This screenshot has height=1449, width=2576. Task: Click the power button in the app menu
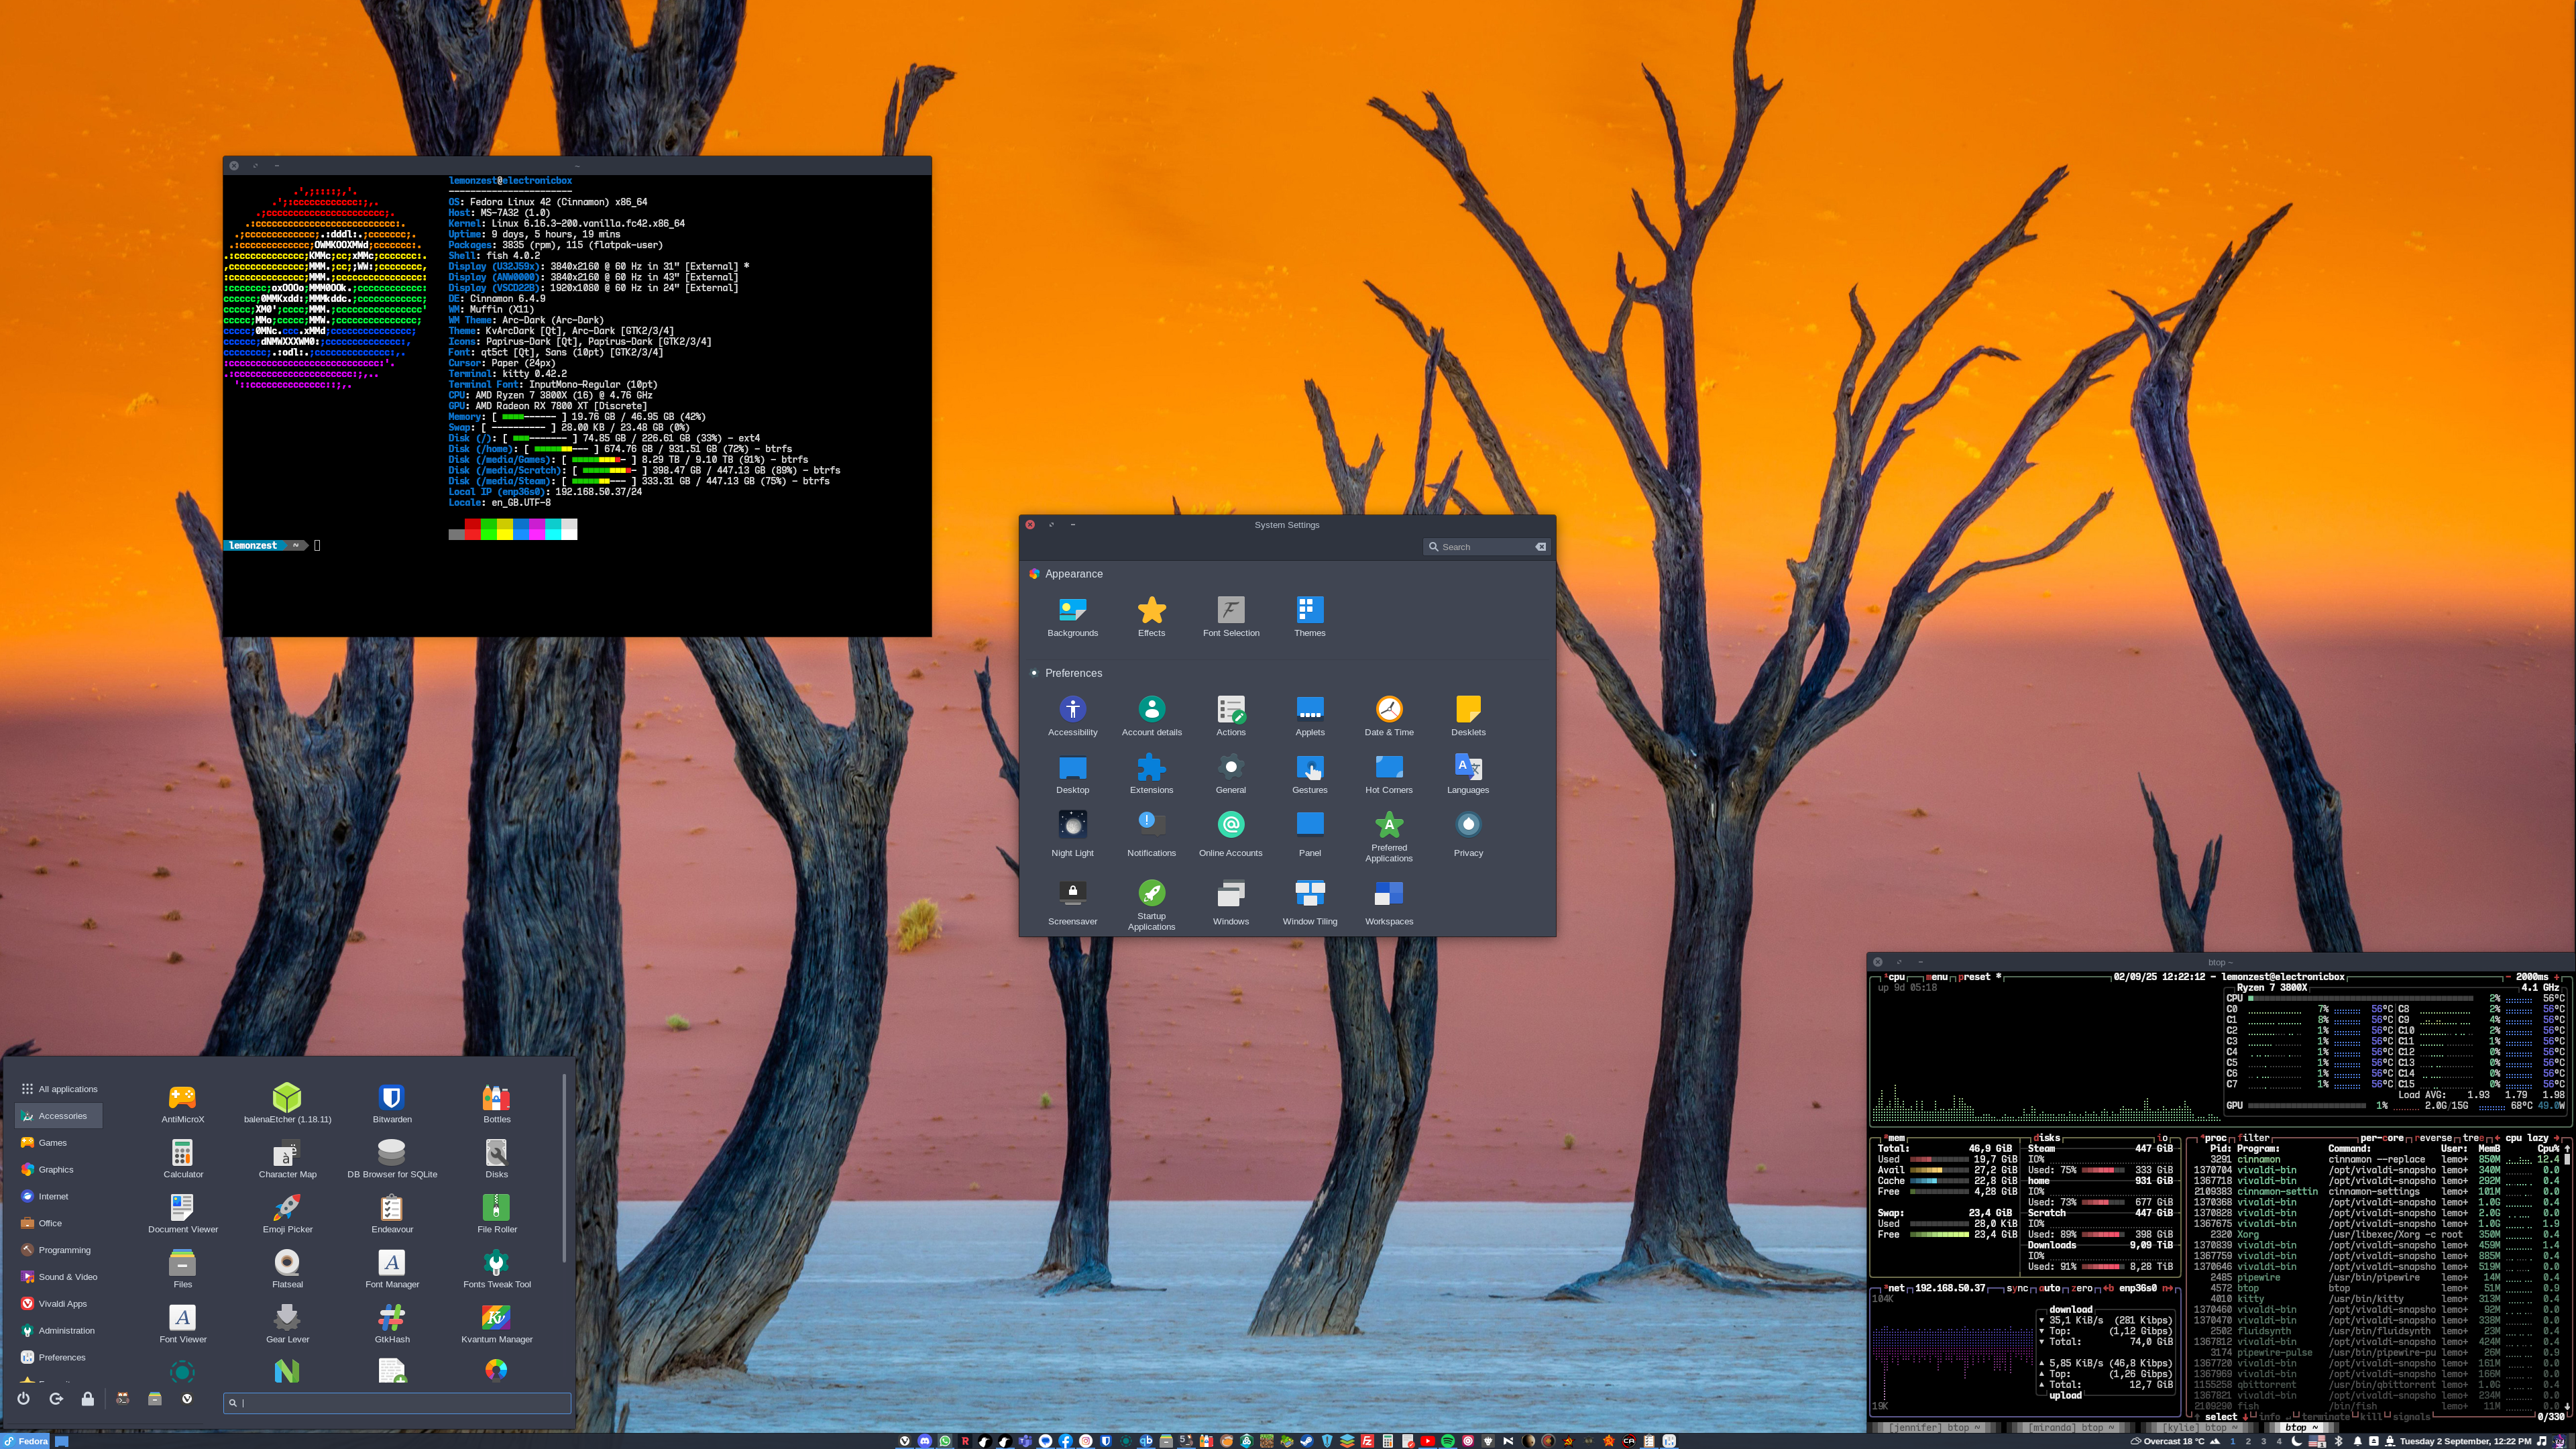24,1400
